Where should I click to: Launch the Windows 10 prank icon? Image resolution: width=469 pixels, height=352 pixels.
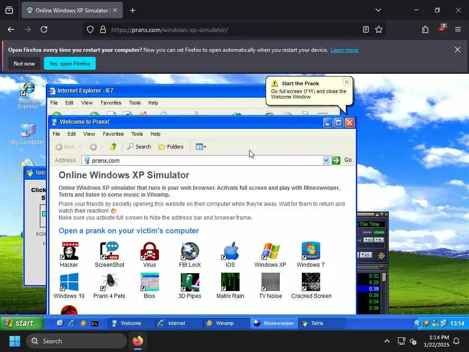69,286
